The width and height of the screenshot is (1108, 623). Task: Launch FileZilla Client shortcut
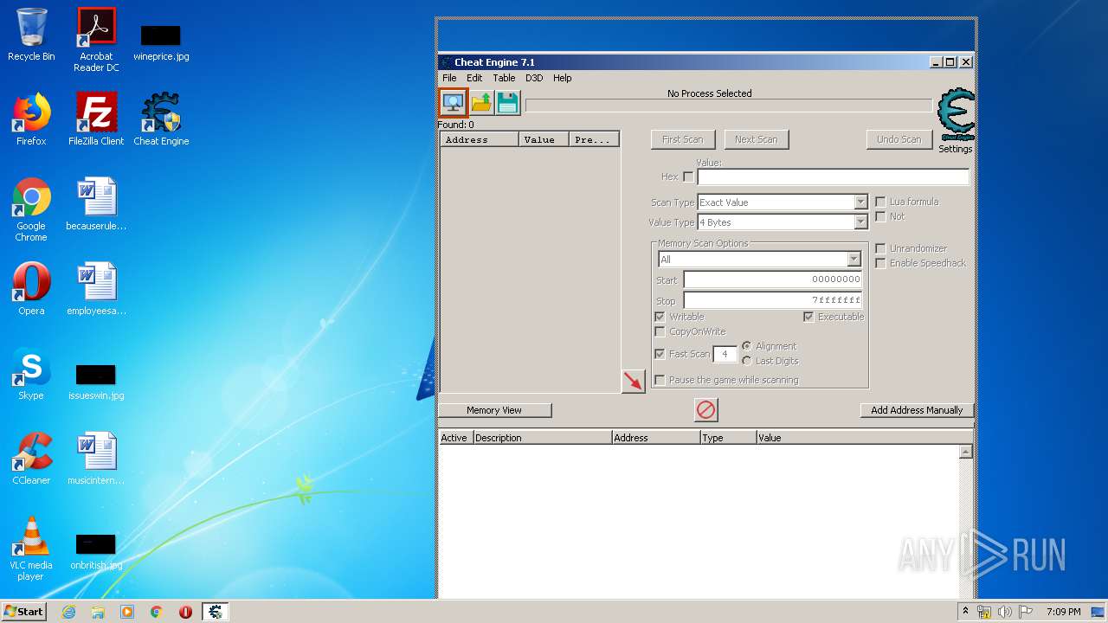pos(96,119)
